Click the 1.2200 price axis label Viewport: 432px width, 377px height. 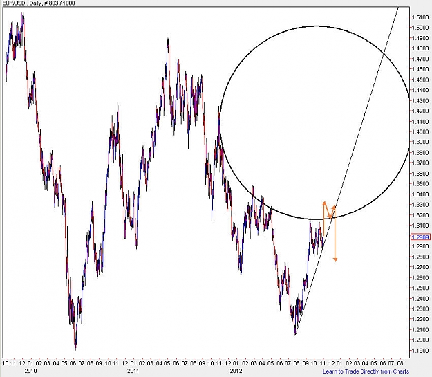(x=420, y=319)
